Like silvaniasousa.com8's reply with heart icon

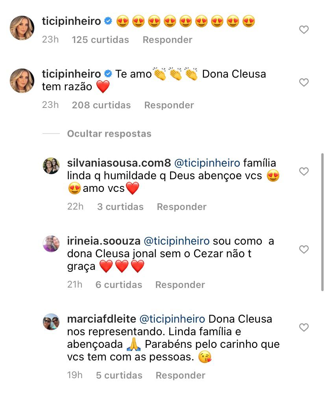[x=304, y=171]
